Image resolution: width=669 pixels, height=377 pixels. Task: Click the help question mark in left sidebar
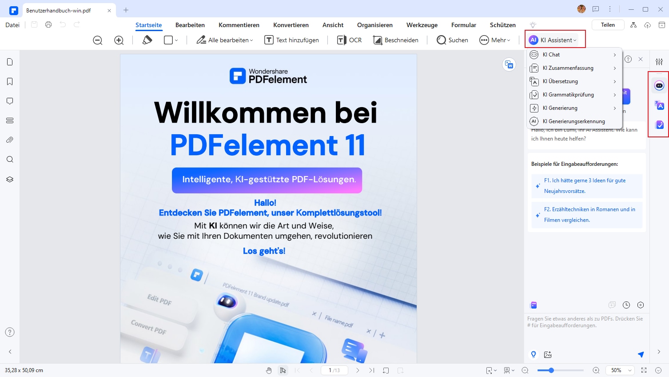[10, 332]
